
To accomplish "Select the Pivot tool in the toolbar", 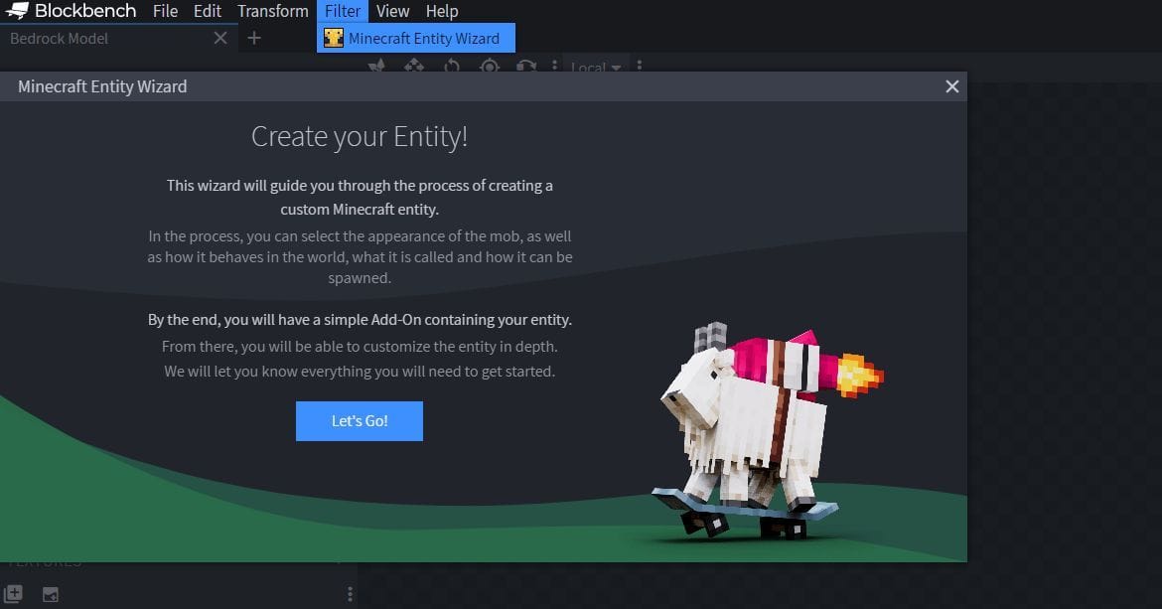I will click(x=489, y=66).
